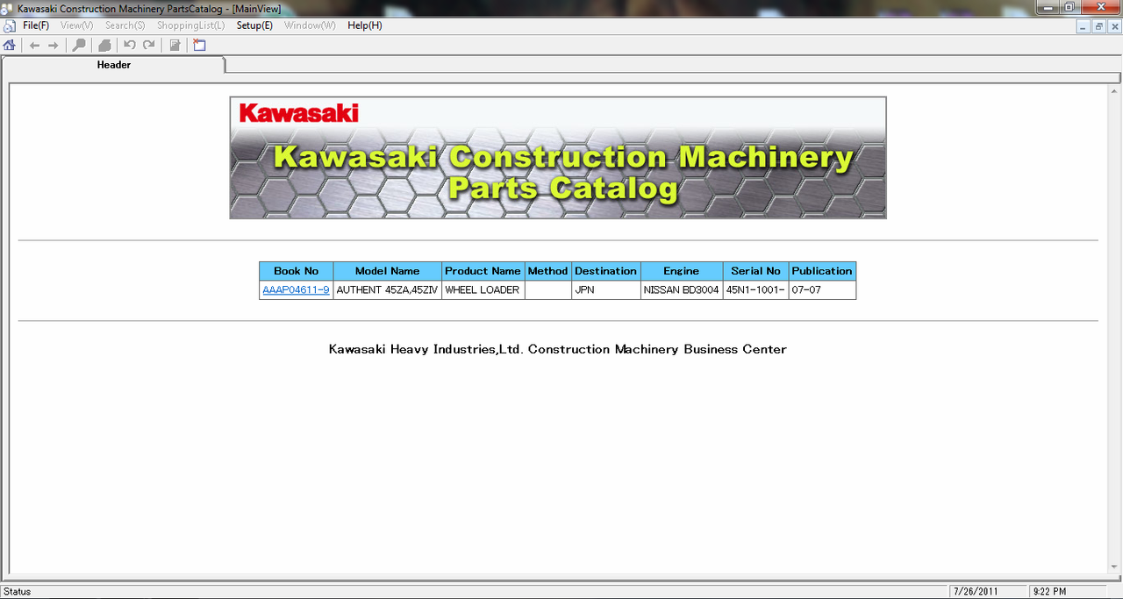Image resolution: width=1123 pixels, height=599 pixels.
Task: Go to the Home page via toolbar icon
Action: point(10,45)
